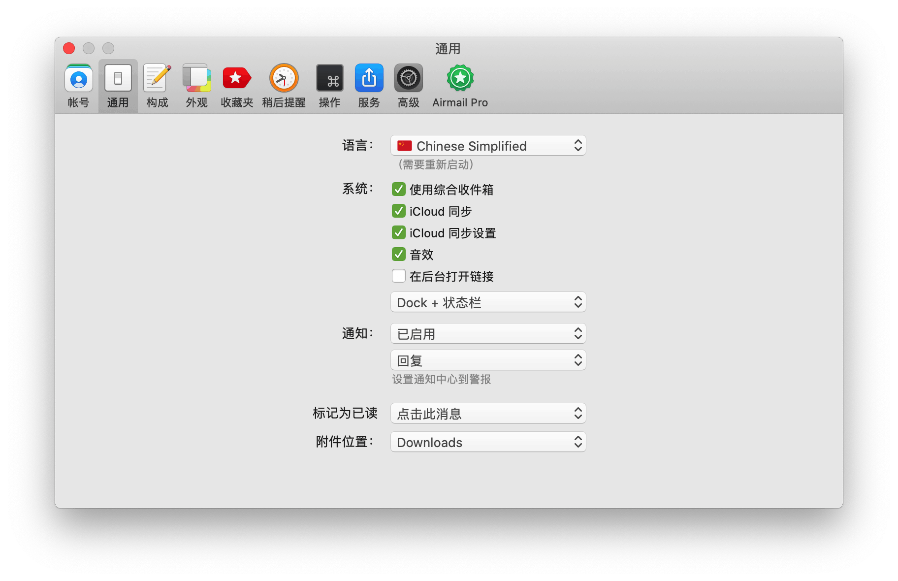Expand the 已启用 notification dropdown
Image resolution: width=898 pixels, height=581 pixels.
488,334
